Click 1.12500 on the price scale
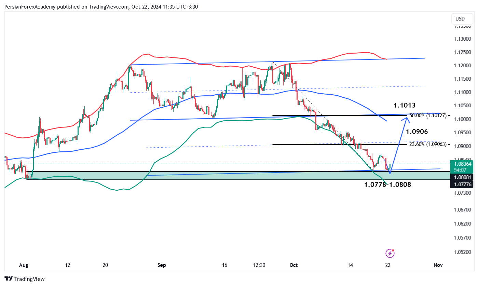 (463, 52)
